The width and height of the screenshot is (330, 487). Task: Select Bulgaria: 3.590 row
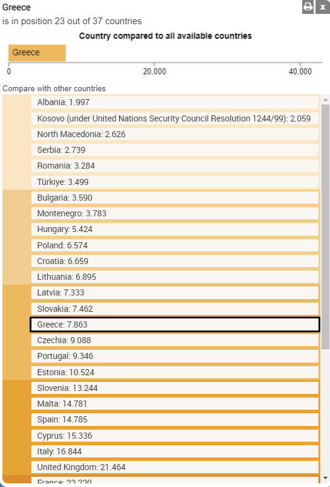[175, 198]
